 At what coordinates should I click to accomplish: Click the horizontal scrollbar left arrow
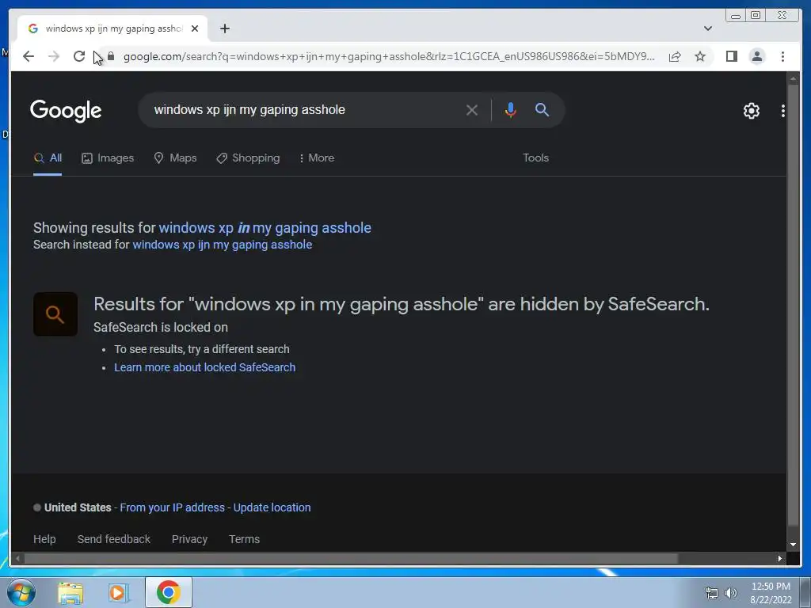click(x=17, y=558)
